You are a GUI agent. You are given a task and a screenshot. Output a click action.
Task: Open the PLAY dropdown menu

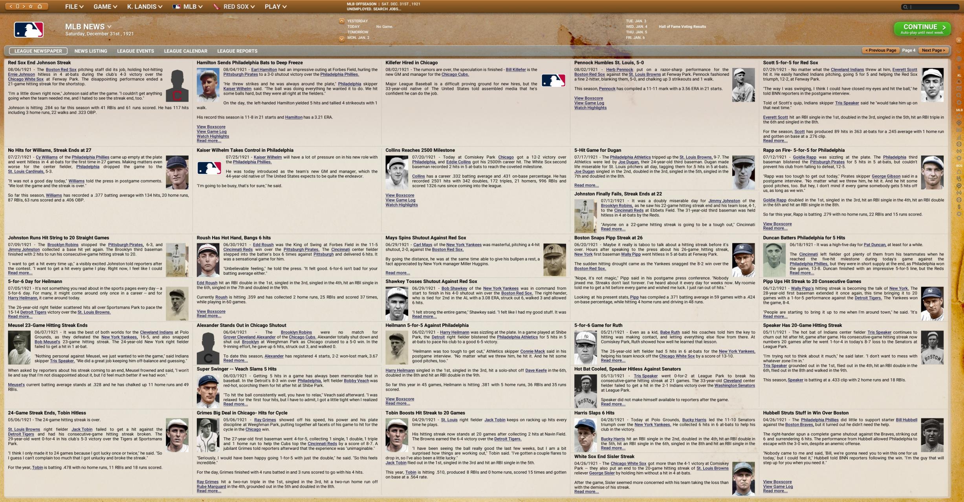coord(275,7)
